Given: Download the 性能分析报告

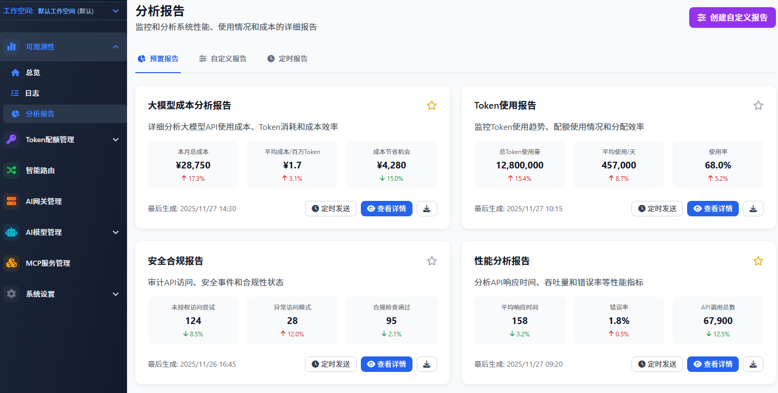Looking at the screenshot, I should click(753, 364).
